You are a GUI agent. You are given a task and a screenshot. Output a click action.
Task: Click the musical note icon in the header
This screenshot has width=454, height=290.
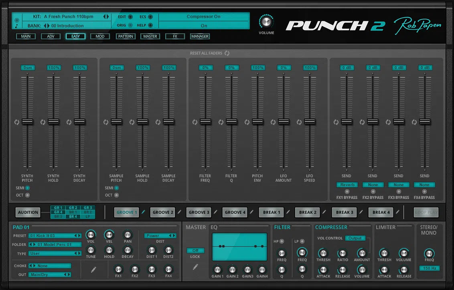17,25
